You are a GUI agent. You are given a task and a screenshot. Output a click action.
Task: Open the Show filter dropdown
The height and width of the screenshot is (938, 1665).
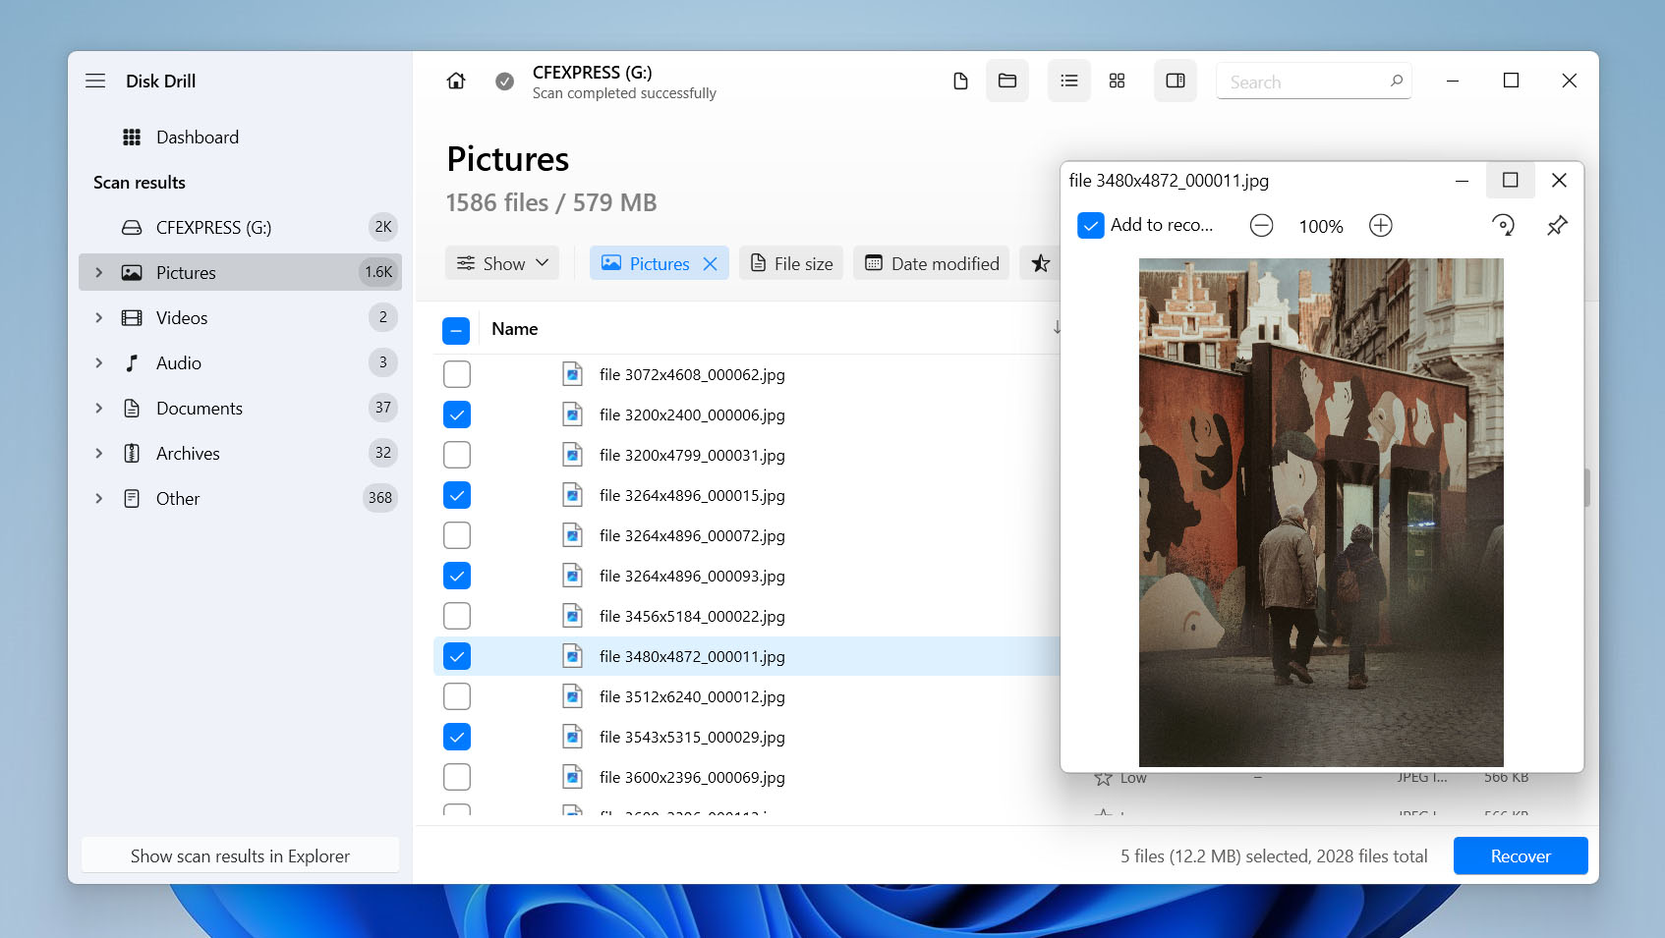502,263
